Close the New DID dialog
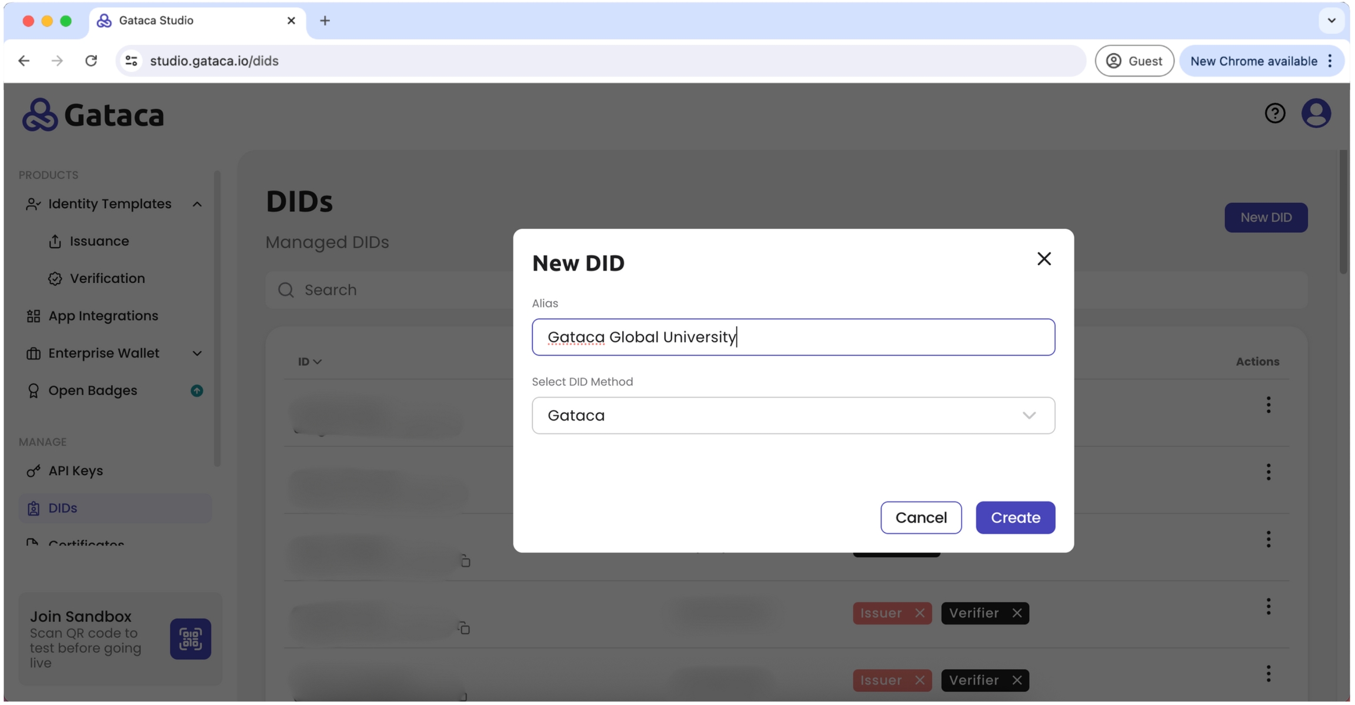Image resolution: width=1355 pixels, height=705 pixels. click(x=1044, y=259)
